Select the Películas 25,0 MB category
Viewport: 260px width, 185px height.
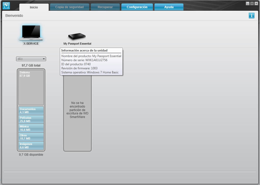click(x=31, y=120)
